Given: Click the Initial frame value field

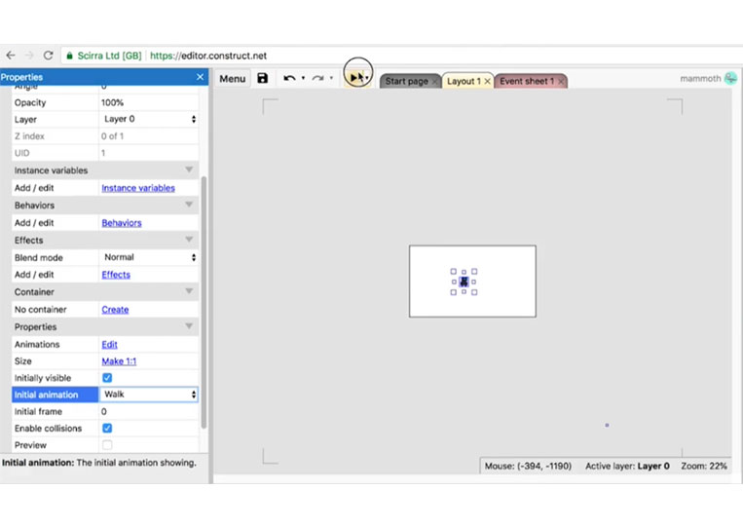Looking at the screenshot, I should point(149,411).
